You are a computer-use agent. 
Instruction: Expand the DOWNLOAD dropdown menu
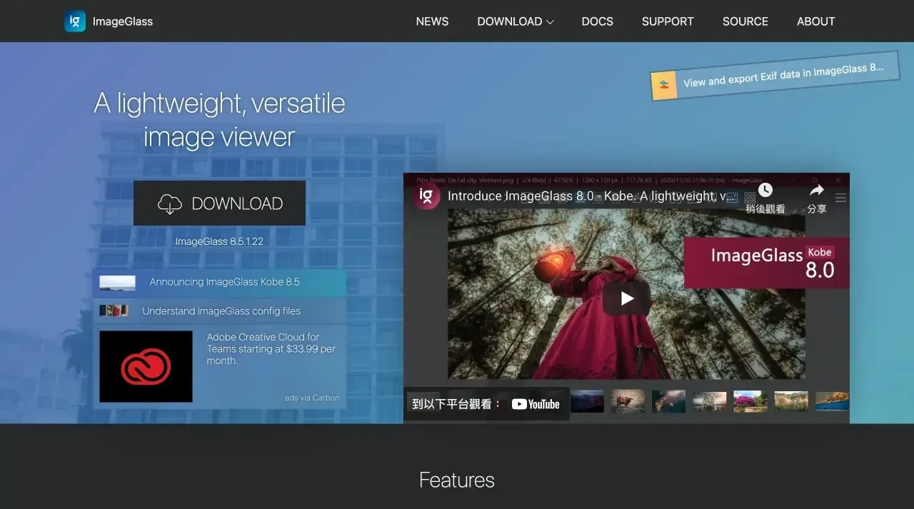pyautogui.click(x=516, y=21)
